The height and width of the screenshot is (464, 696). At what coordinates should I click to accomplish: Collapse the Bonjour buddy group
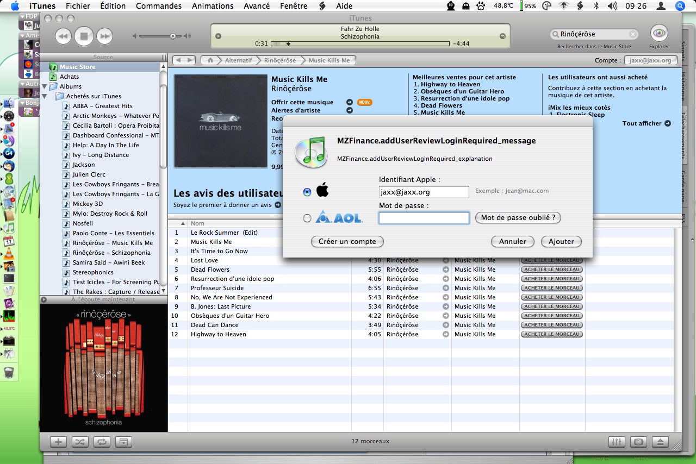click(x=22, y=103)
